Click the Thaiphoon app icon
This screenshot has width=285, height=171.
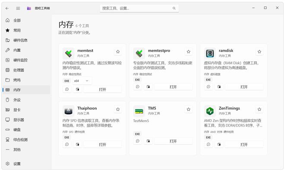(69, 111)
